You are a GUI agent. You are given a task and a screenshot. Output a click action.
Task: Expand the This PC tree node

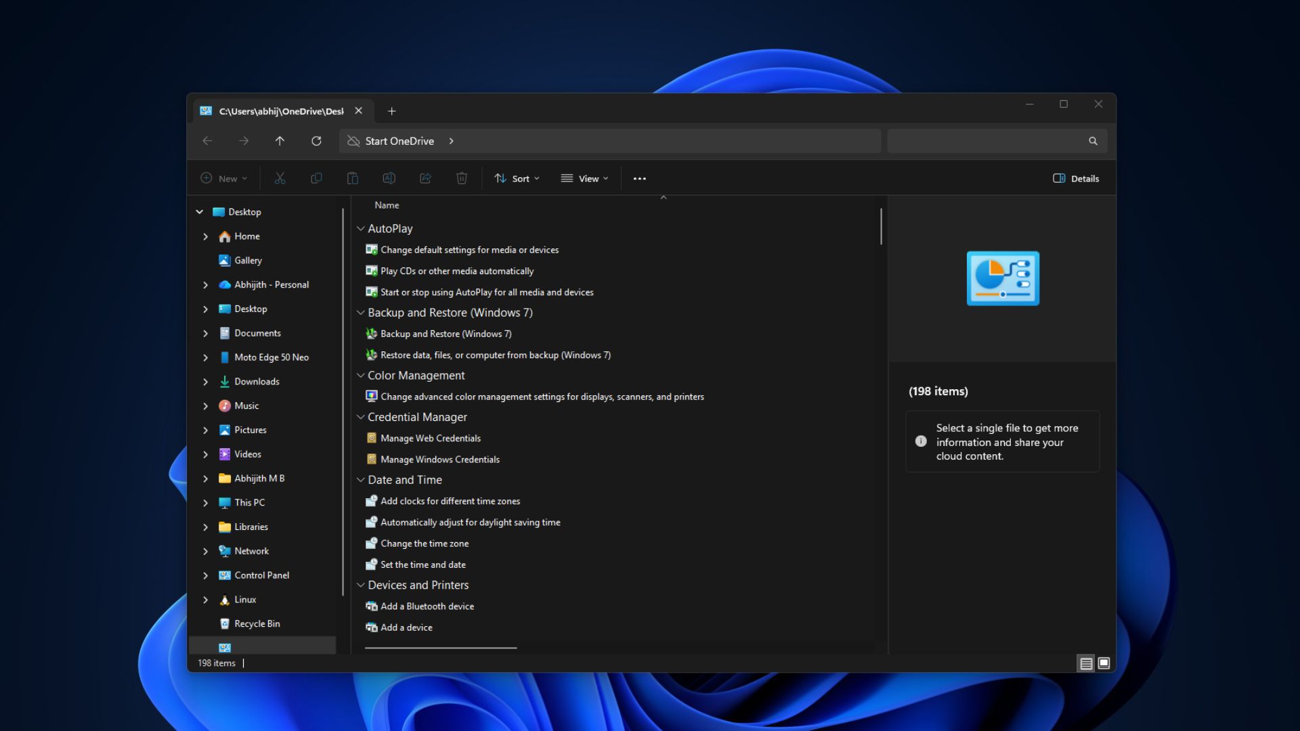click(206, 503)
